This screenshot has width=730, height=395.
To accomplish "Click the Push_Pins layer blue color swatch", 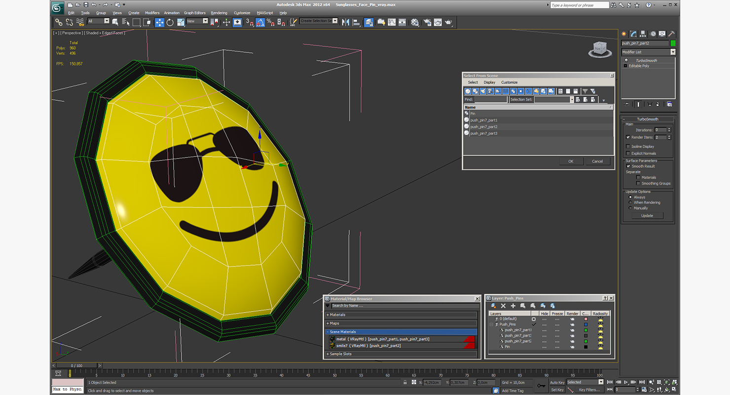I will pyautogui.click(x=585, y=324).
